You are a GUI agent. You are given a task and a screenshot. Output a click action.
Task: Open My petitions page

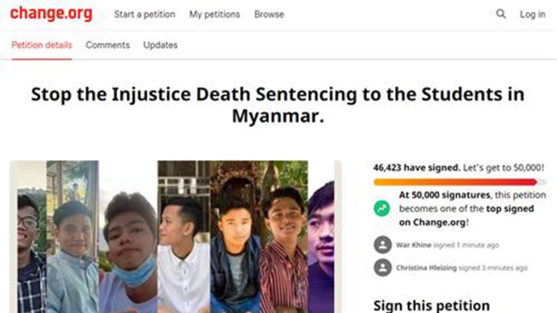[214, 14]
